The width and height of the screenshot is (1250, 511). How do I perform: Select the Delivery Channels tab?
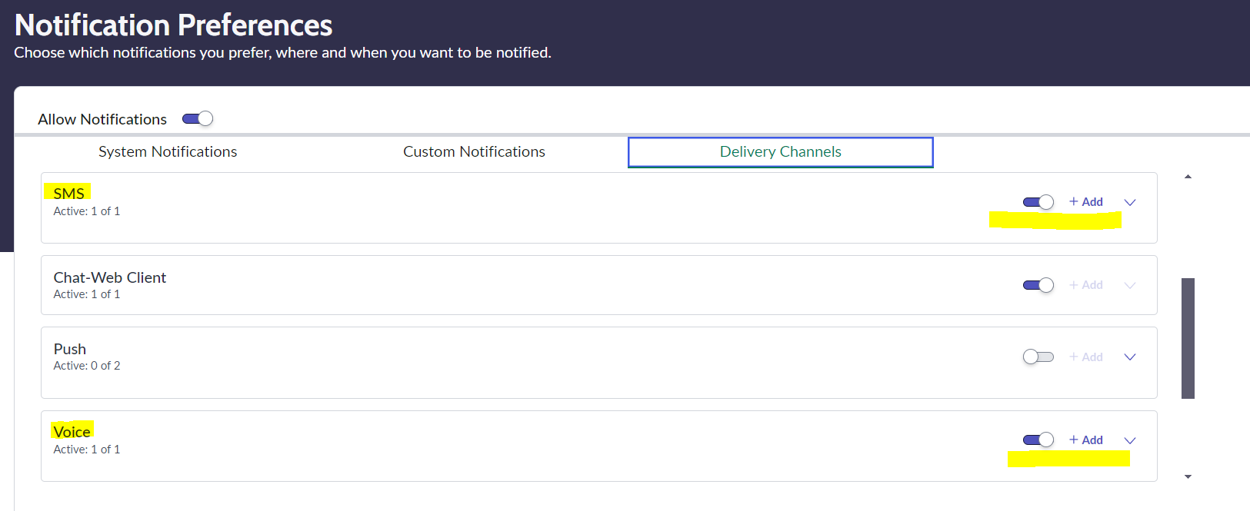pos(780,151)
